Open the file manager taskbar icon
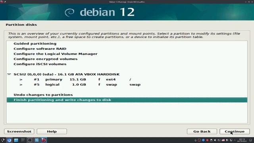This screenshot has width=254, height=143. click(x=16, y=140)
